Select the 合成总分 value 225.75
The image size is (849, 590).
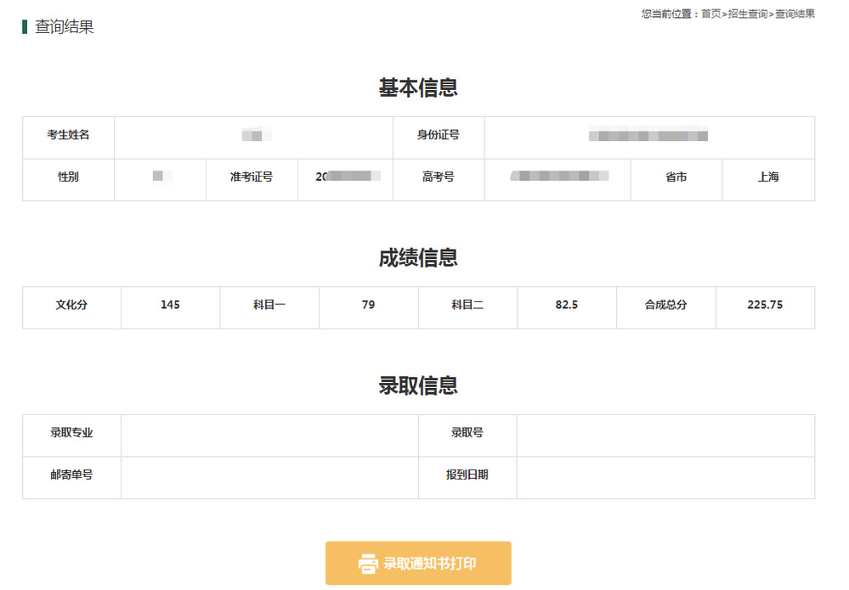pyautogui.click(x=765, y=305)
